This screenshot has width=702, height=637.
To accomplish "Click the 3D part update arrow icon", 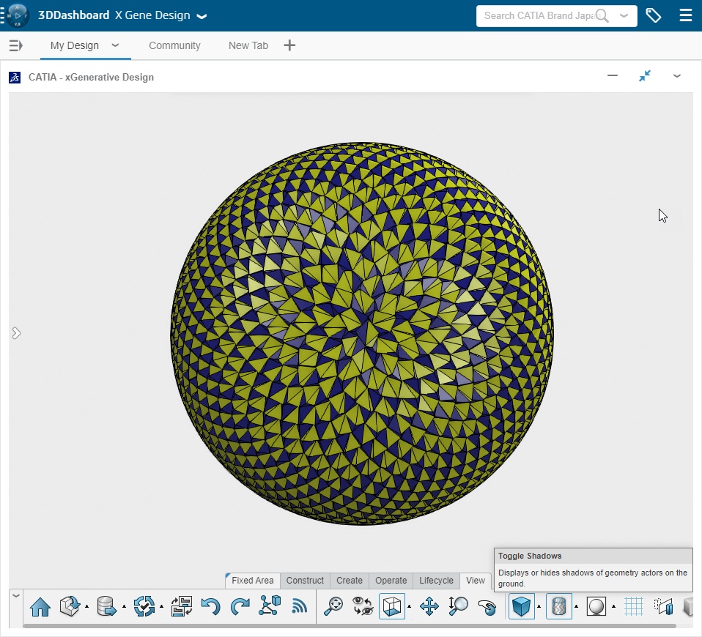I will tap(70, 607).
